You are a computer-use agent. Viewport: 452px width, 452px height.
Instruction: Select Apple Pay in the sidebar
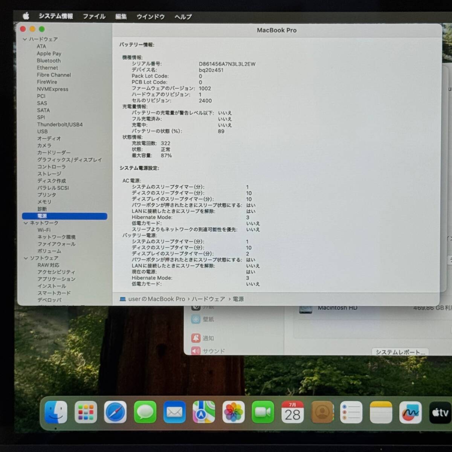click(x=49, y=53)
